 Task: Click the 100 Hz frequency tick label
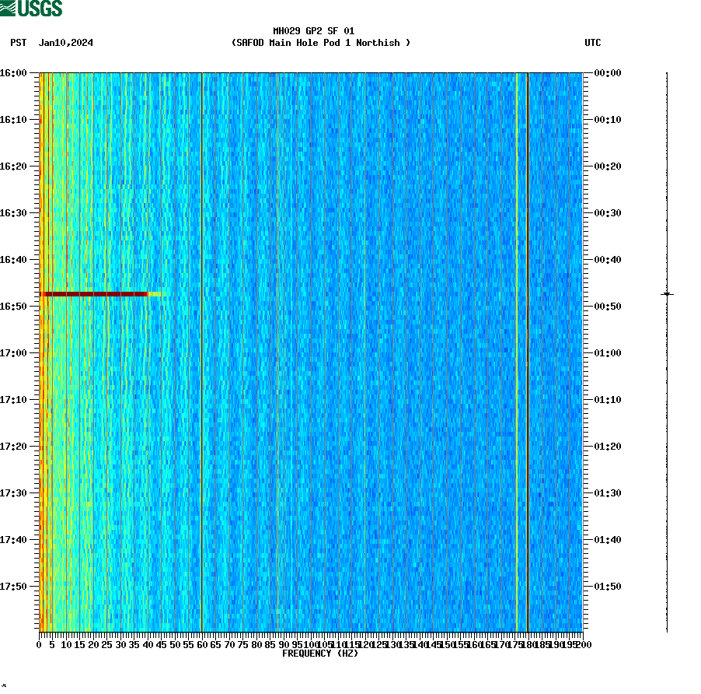point(311,645)
